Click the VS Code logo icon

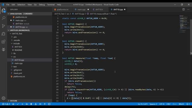click(3, 4)
